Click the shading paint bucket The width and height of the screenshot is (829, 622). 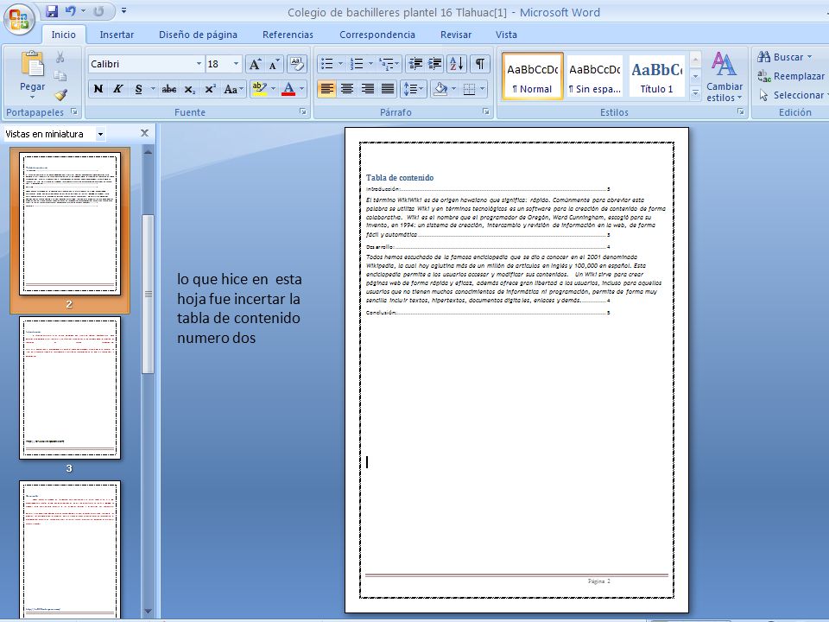440,89
